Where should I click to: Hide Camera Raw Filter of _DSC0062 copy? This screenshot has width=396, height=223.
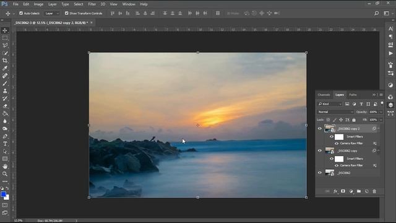click(337, 165)
